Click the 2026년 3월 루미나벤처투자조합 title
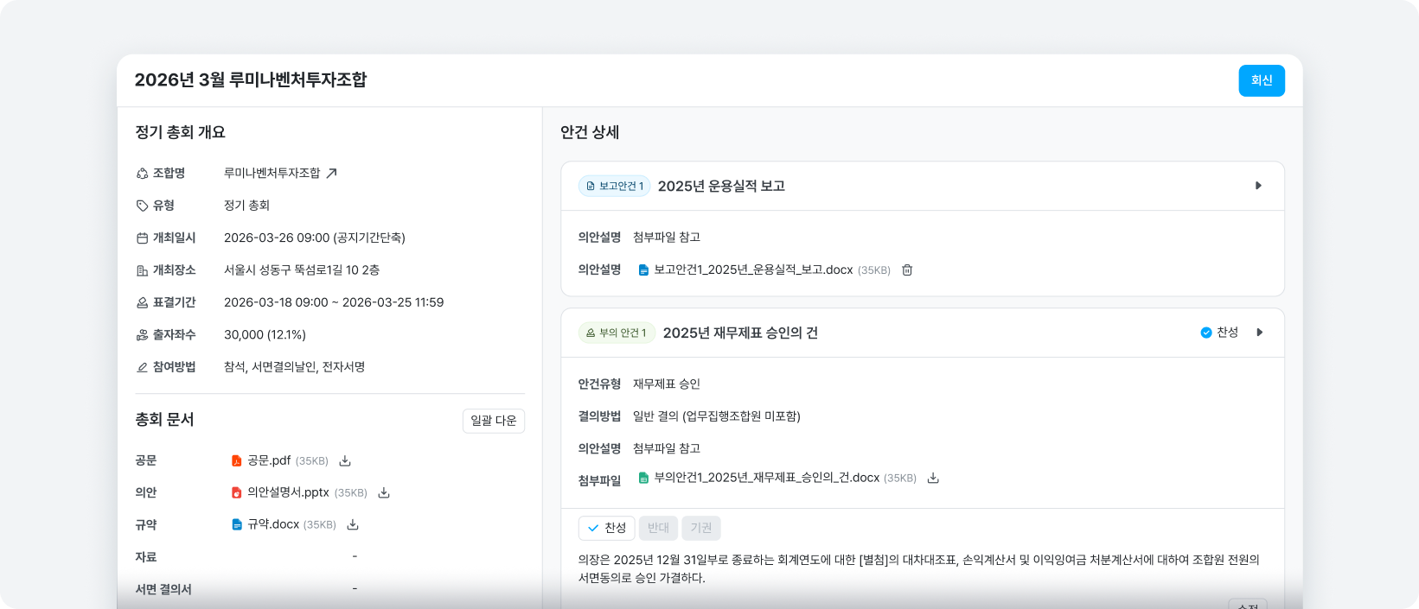 point(251,79)
